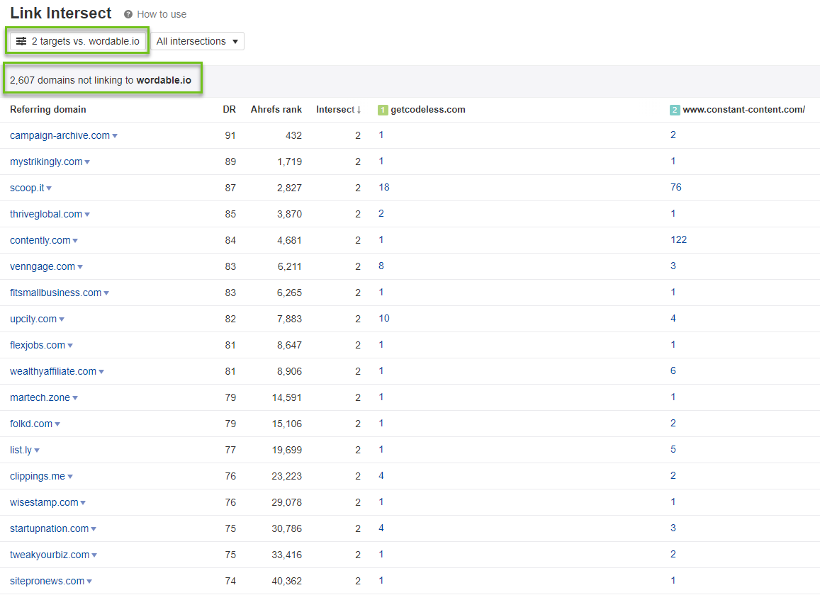Open 2 targets vs. wordable.io settings
The height and width of the screenshot is (595, 820).
[78, 41]
